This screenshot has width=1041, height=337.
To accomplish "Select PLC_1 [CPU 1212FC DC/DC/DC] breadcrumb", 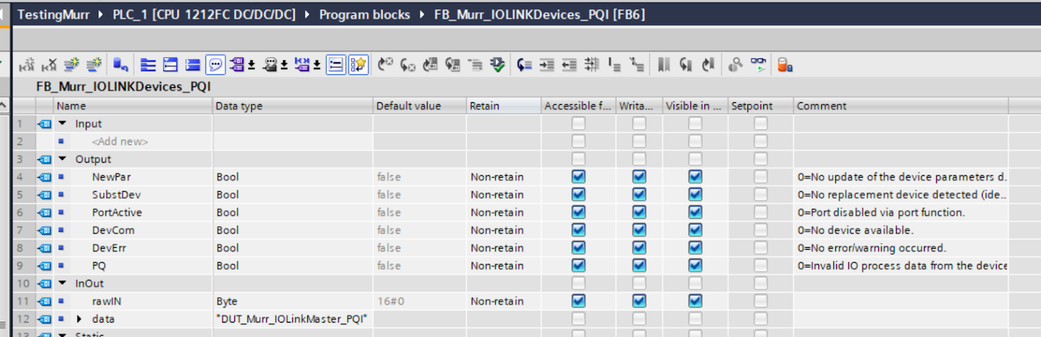I will (x=204, y=14).
